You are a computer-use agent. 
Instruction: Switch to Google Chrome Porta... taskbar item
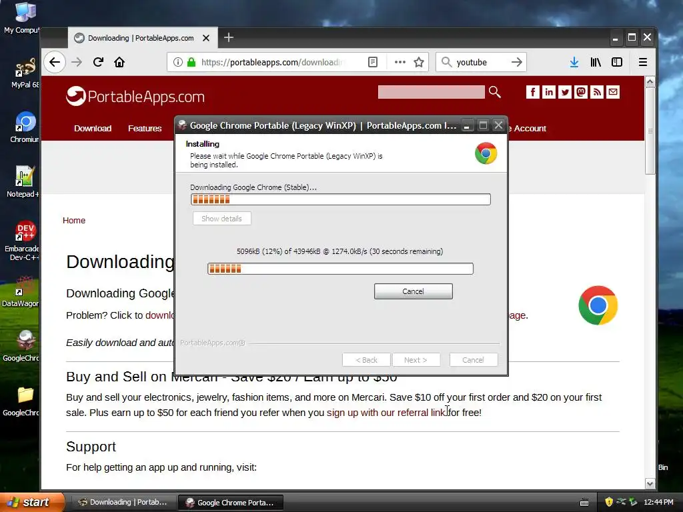(230, 503)
